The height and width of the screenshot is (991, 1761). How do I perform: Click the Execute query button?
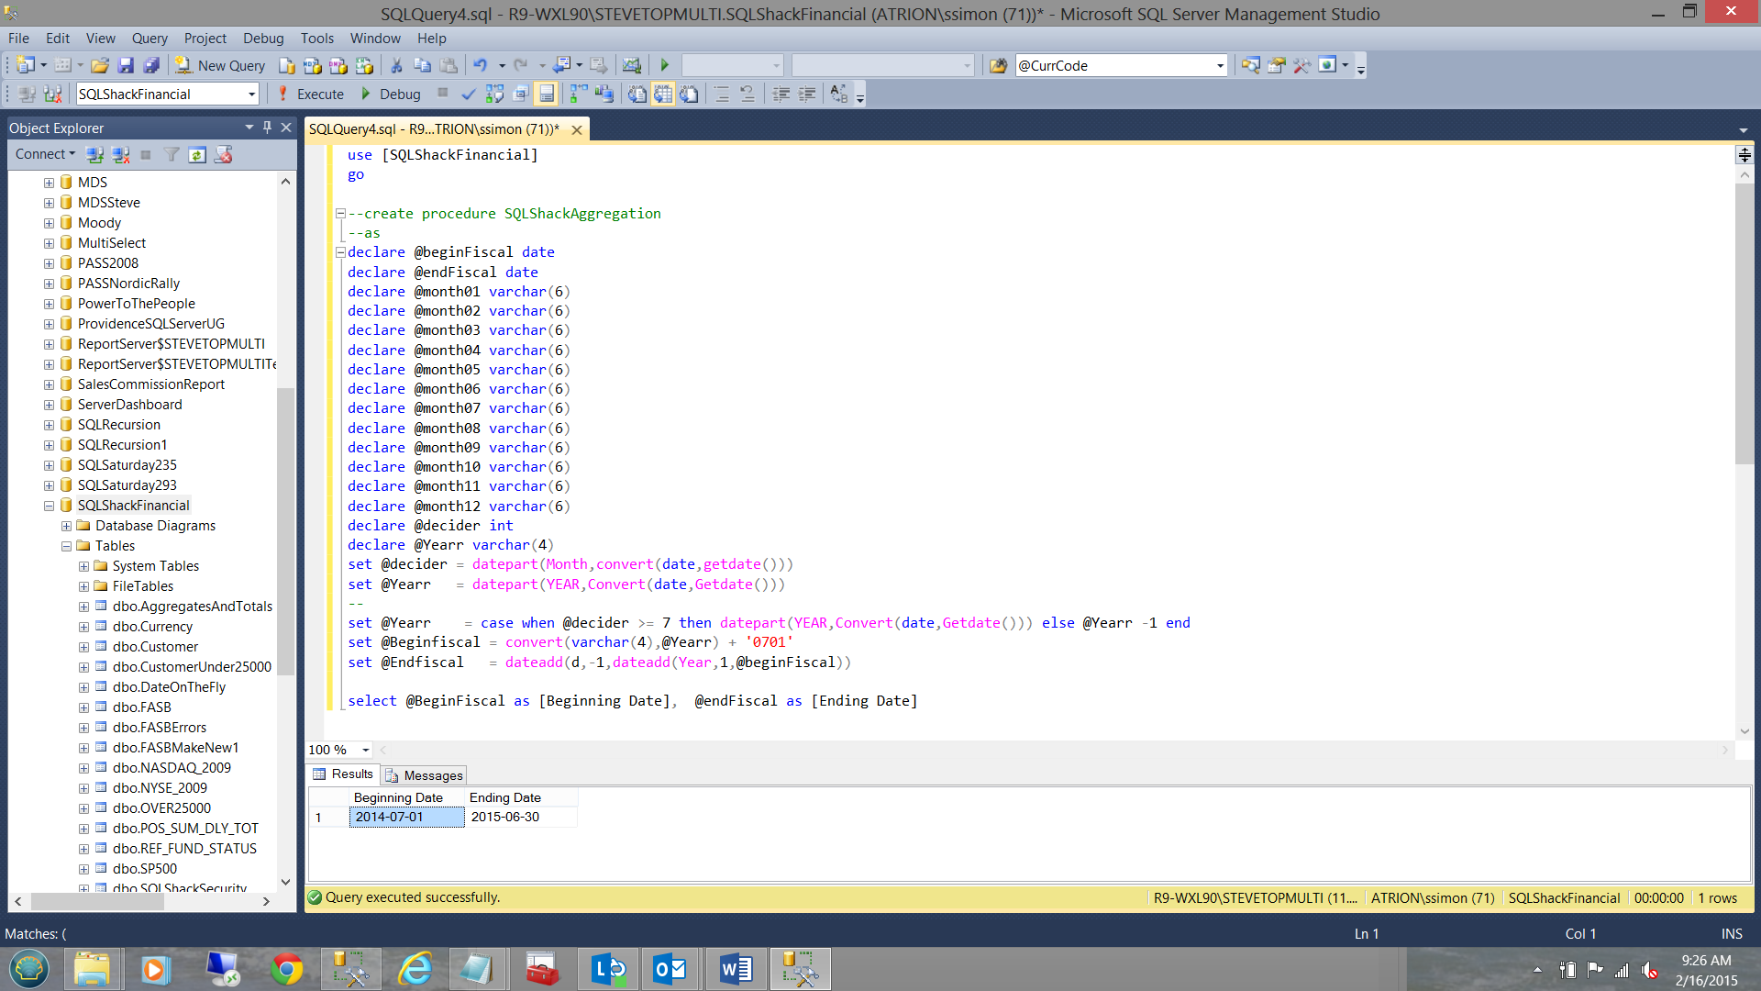tap(311, 94)
